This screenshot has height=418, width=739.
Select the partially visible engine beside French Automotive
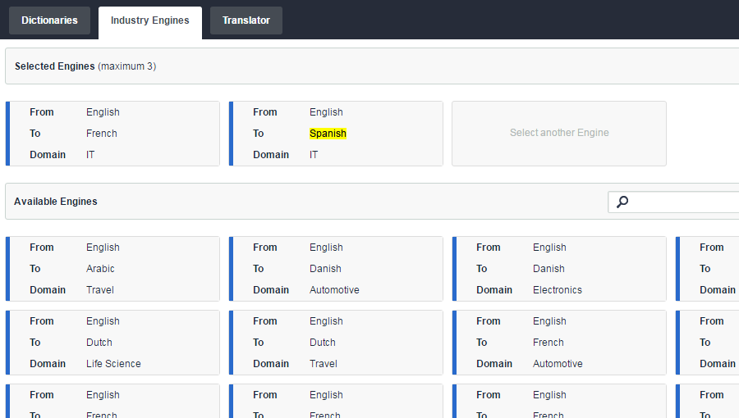[x=708, y=343]
